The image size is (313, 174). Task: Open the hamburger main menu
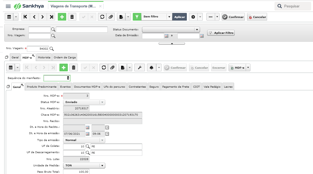pyautogui.click(x=8, y=6)
